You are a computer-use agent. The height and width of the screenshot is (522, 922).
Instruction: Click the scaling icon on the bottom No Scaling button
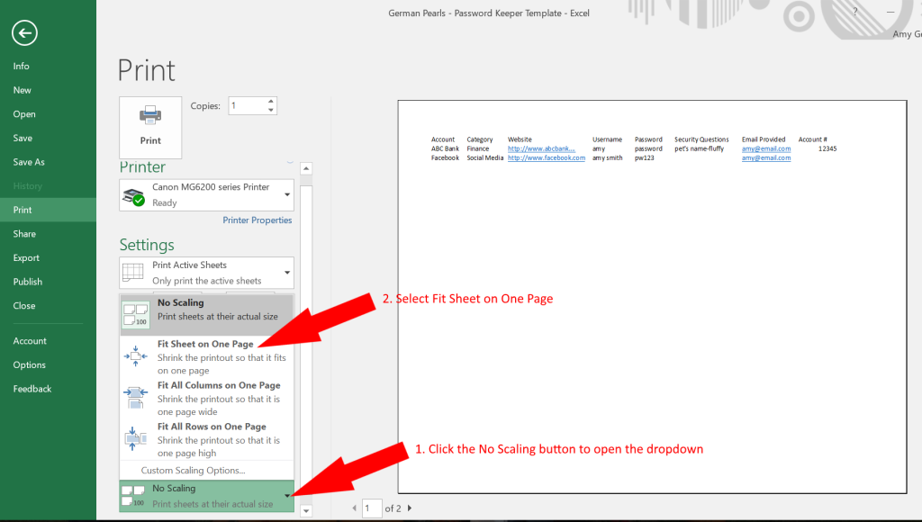tap(133, 496)
